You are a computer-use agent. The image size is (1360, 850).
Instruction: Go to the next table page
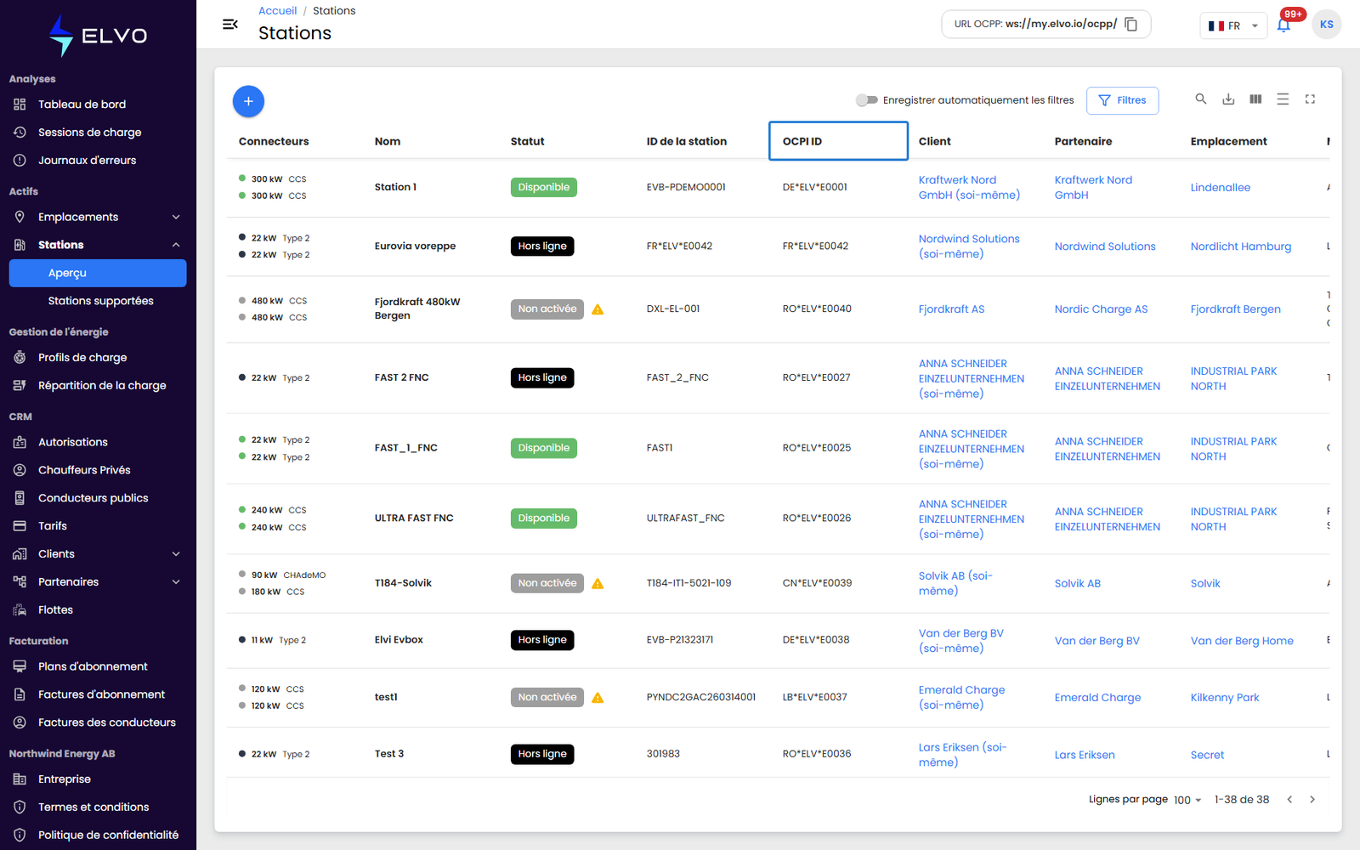(x=1312, y=800)
